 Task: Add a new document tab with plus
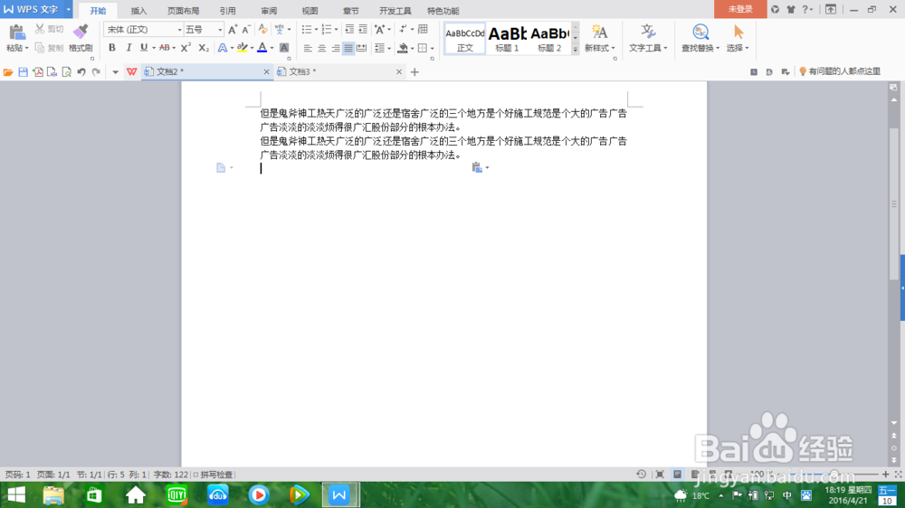pos(414,72)
